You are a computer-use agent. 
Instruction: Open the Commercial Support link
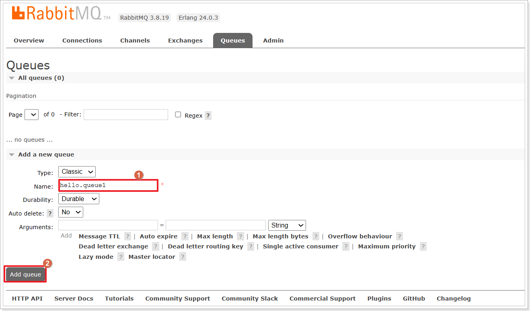click(x=323, y=299)
